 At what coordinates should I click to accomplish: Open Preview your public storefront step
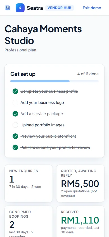point(48,136)
